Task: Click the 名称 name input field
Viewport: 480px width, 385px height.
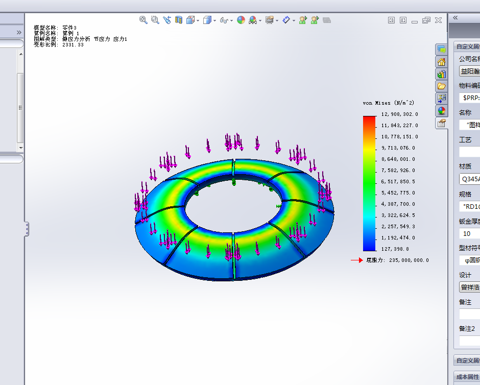Action: (x=470, y=125)
